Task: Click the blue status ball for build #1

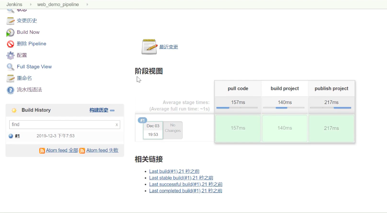Action: (x=11, y=136)
